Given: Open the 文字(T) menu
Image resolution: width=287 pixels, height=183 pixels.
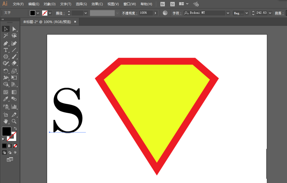Looking at the screenshot, I should tap(65, 4).
